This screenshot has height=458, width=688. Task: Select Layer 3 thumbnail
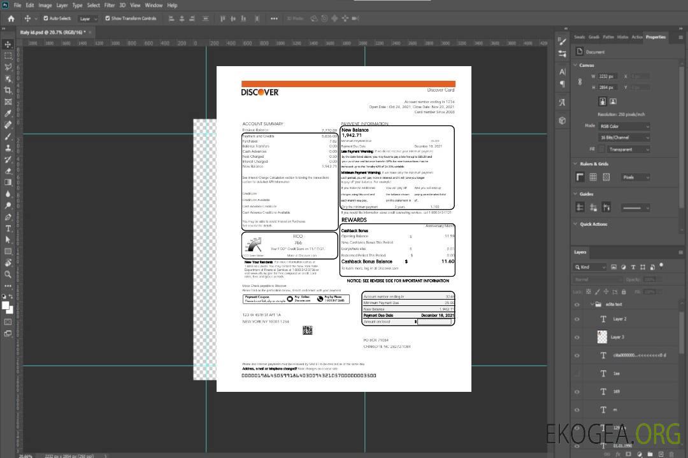tap(603, 337)
